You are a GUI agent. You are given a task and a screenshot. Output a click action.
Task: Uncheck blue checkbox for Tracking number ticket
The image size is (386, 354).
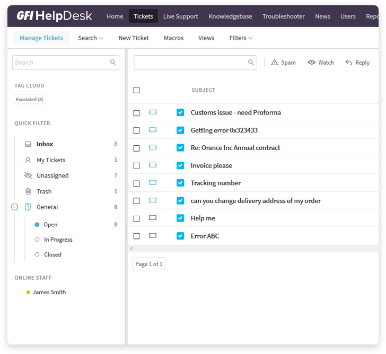[180, 183]
